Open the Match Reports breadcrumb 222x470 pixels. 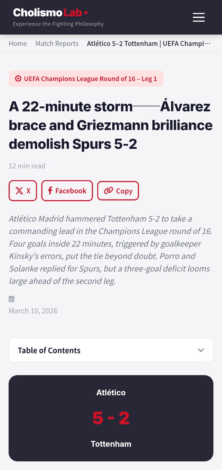(57, 43)
